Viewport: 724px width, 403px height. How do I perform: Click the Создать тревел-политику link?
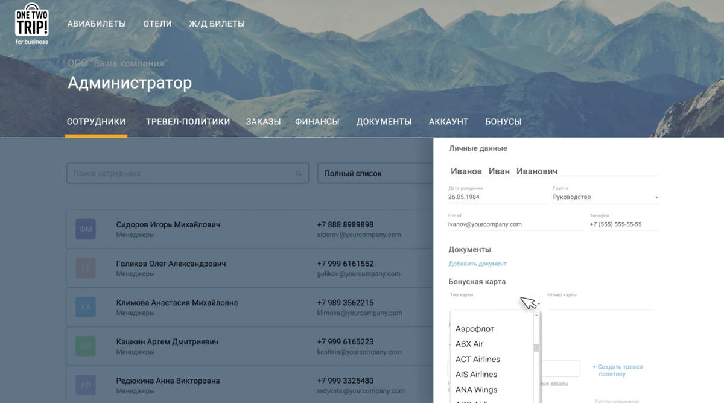(618, 370)
